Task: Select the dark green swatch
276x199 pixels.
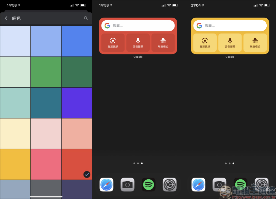Action: [x=77, y=72]
